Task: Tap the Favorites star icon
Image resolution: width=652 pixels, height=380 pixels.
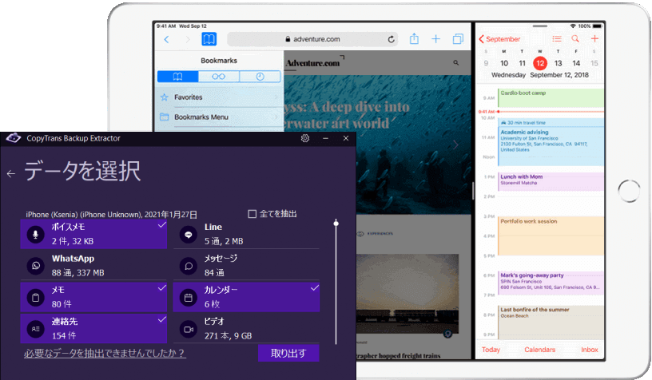Action: (165, 97)
